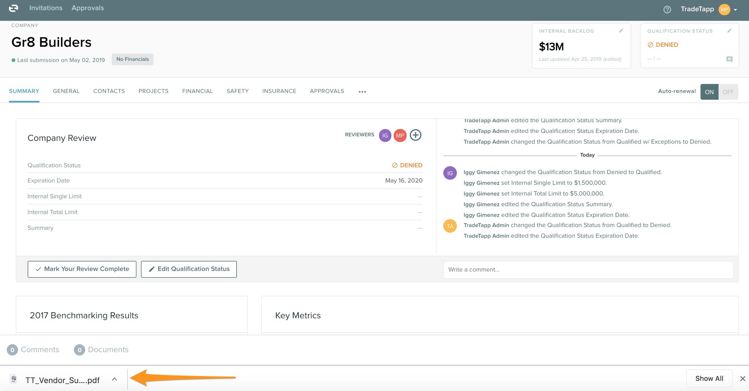Switch to the Financial tab

(197, 91)
